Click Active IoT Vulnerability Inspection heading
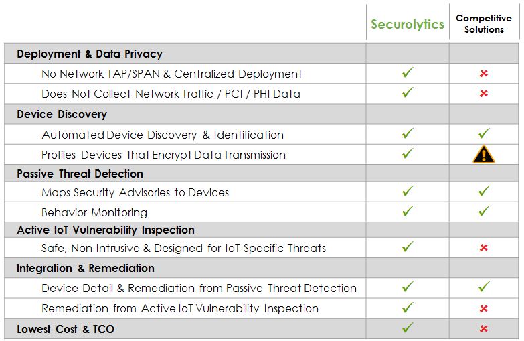 (x=106, y=230)
